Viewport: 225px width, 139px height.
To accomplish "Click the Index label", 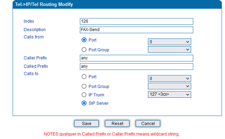I will click(x=29, y=21).
